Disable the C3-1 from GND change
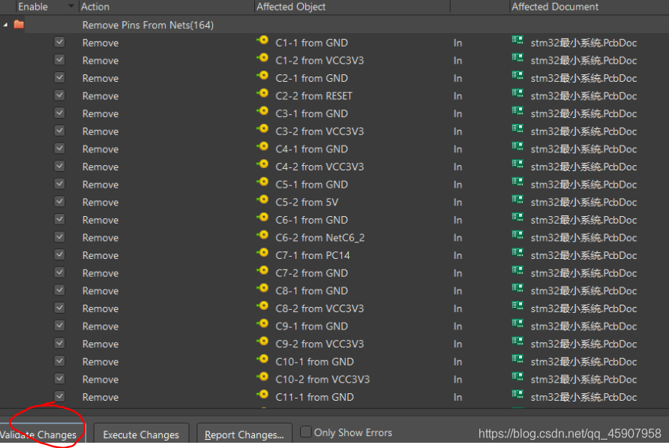The width and height of the screenshot is (669, 448). [59, 113]
